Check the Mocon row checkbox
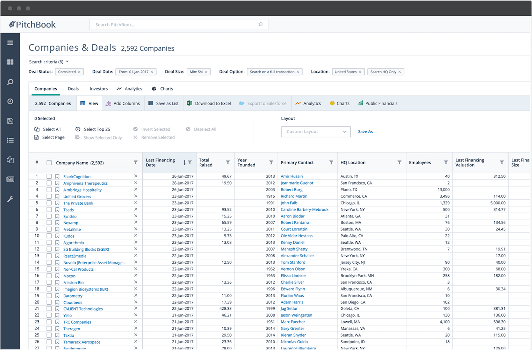532x350 pixels. pos(49,276)
